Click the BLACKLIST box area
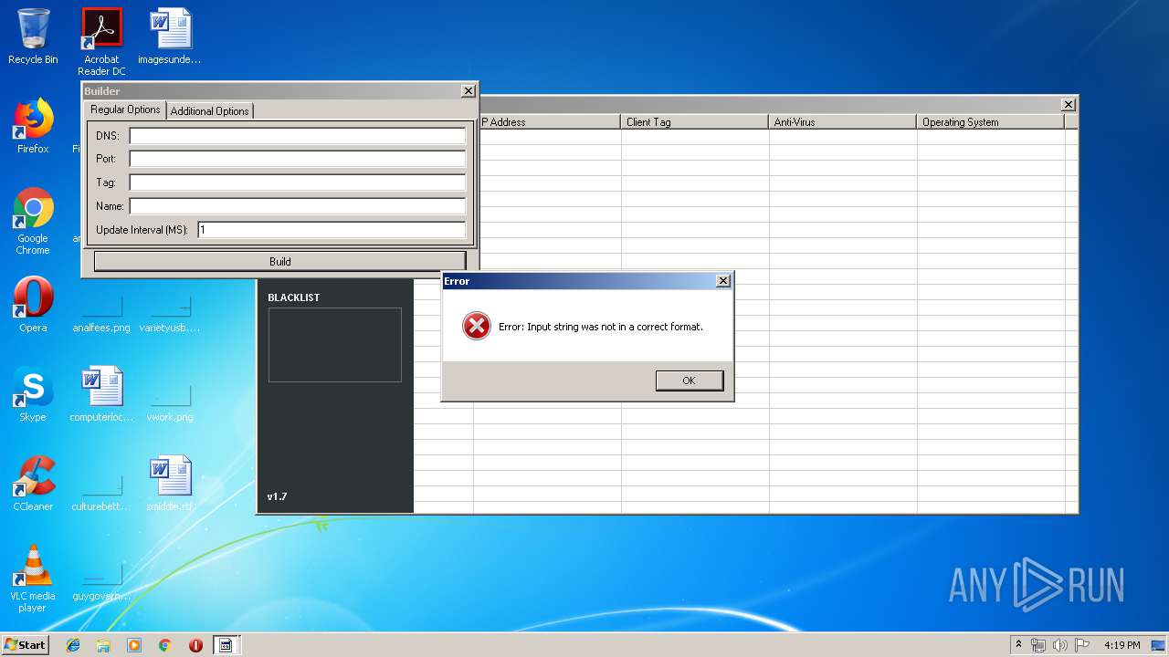The height and width of the screenshot is (657, 1169). click(334, 345)
